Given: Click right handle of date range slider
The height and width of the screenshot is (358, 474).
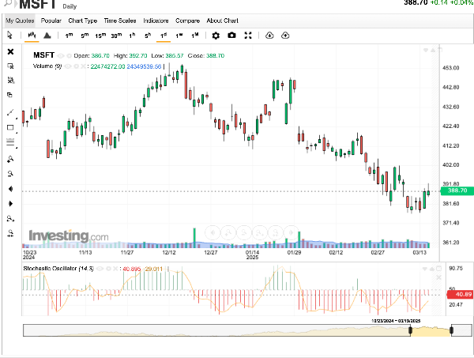Looking at the screenshot, I should [452, 330].
